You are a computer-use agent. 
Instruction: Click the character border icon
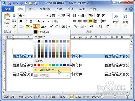(x=68, y=16)
